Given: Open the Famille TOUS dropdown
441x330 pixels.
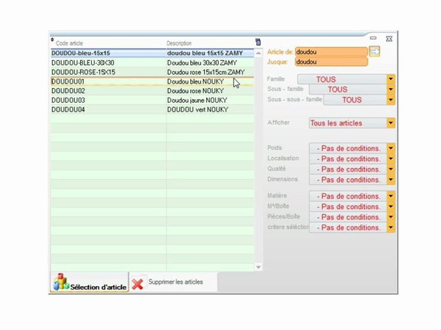Looking at the screenshot, I should click(x=390, y=79).
